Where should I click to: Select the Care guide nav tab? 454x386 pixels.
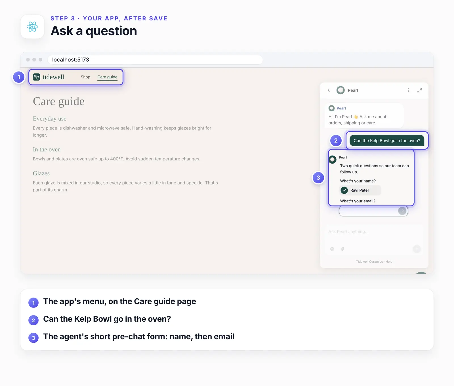tap(107, 77)
